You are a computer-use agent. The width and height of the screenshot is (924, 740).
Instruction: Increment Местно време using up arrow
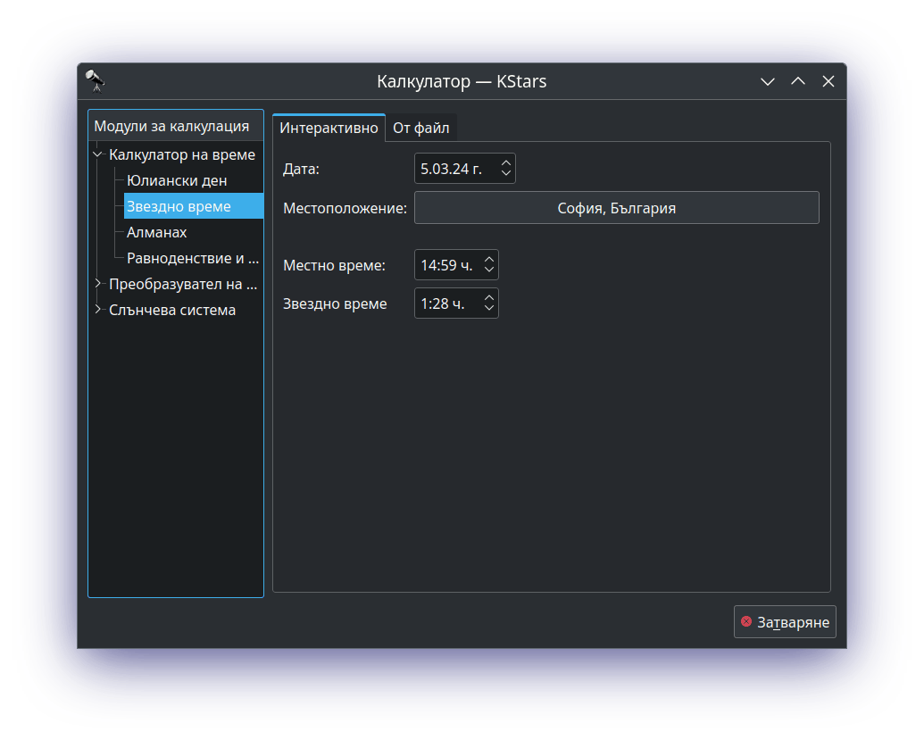(x=489, y=260)
